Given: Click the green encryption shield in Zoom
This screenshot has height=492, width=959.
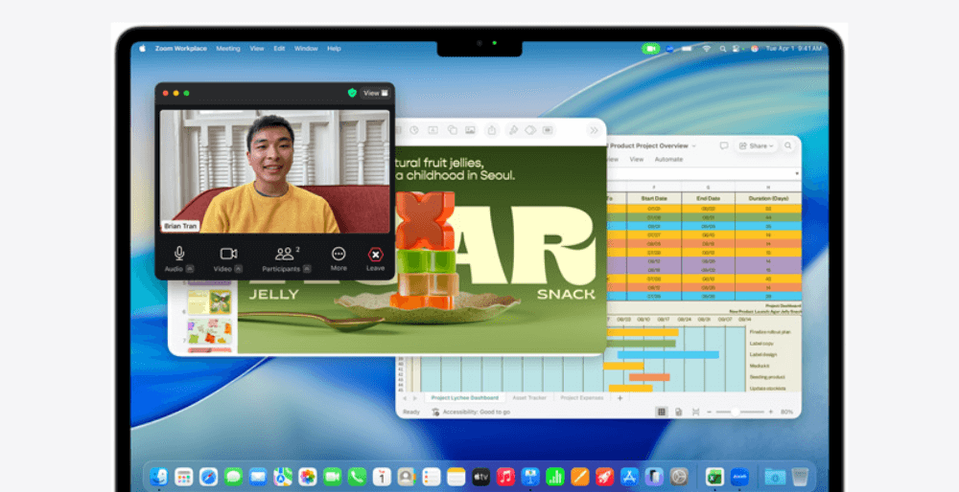Looking at the screenshot, I should [x=352, y=93].
